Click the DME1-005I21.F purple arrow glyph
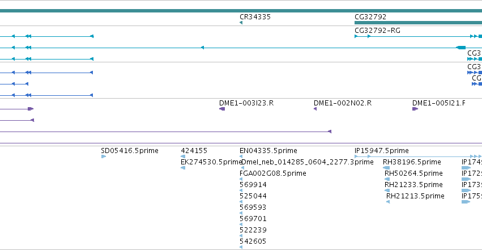Screen dimensions: 482x250 415,109
